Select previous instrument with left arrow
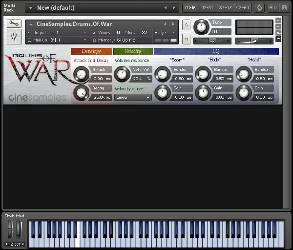293x250 pixels. click(165, 24)
